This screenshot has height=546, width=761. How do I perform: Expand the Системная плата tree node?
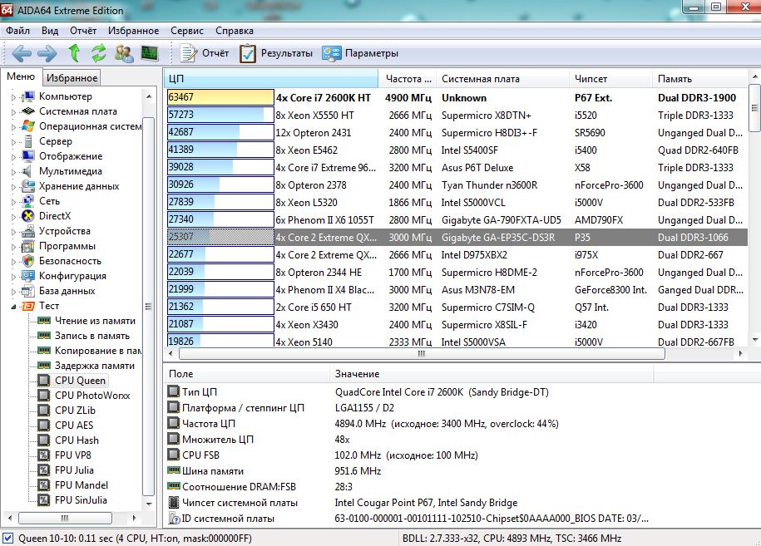coord(13,111)
